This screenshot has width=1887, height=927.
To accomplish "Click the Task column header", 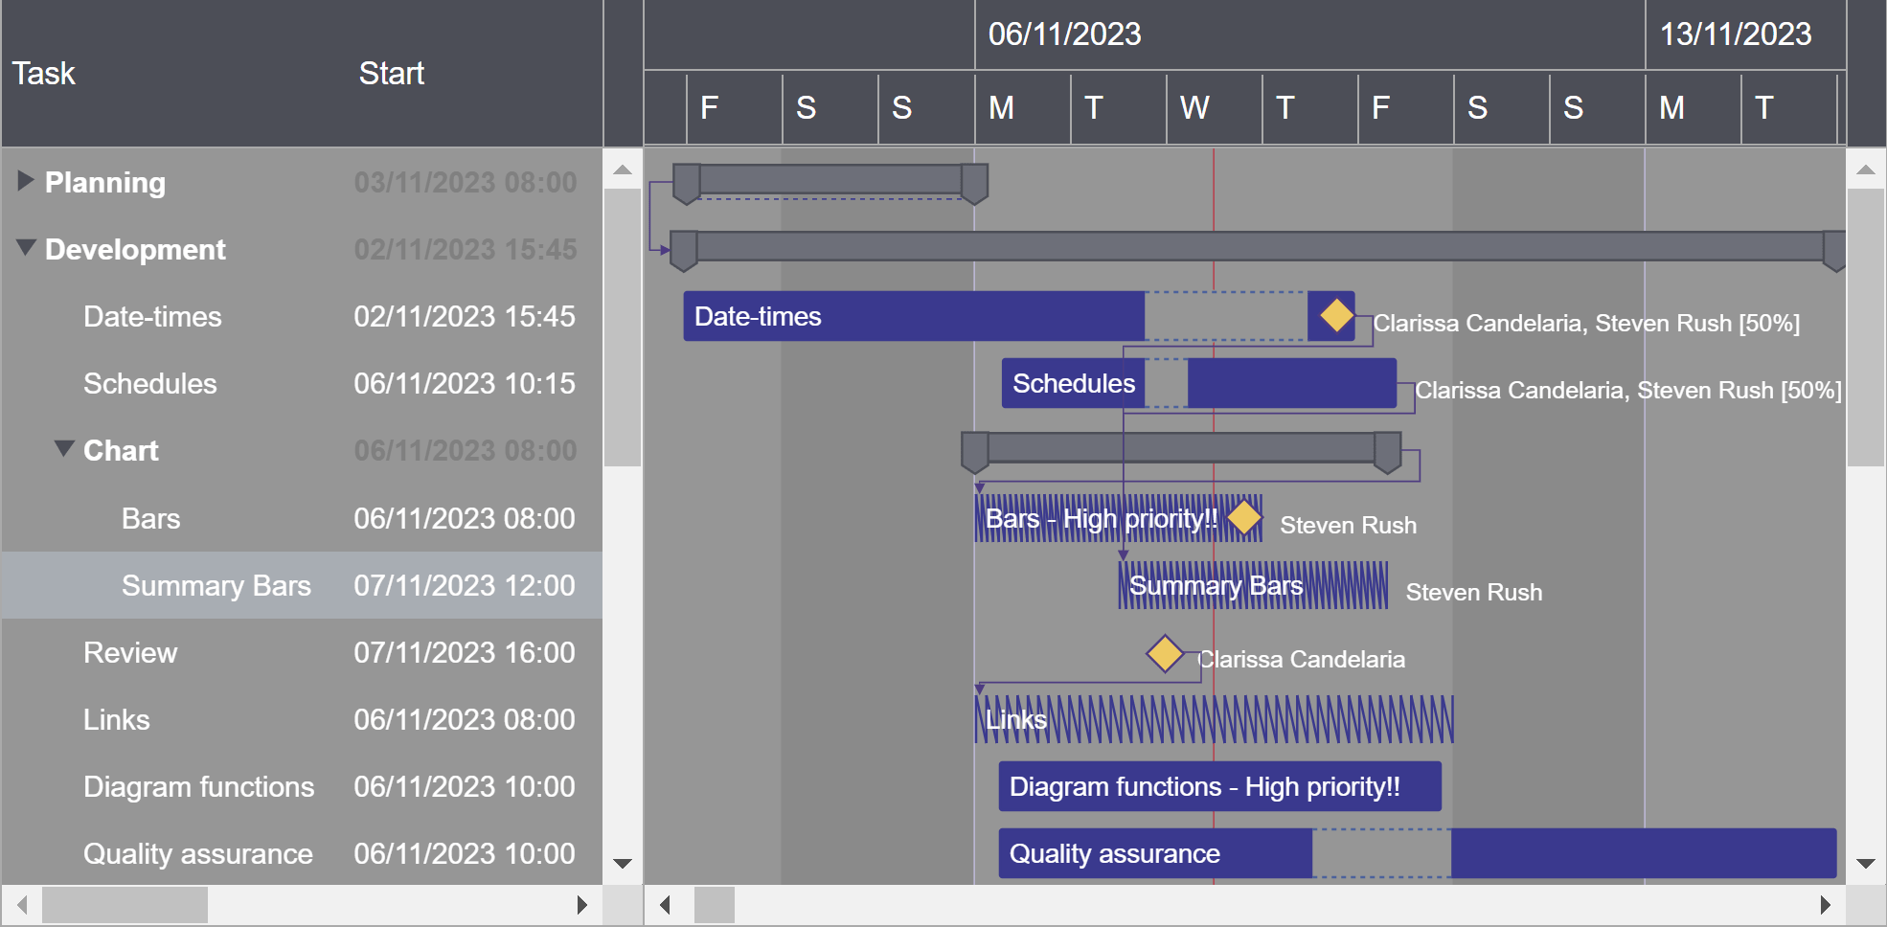I will (x=44, y=73).
